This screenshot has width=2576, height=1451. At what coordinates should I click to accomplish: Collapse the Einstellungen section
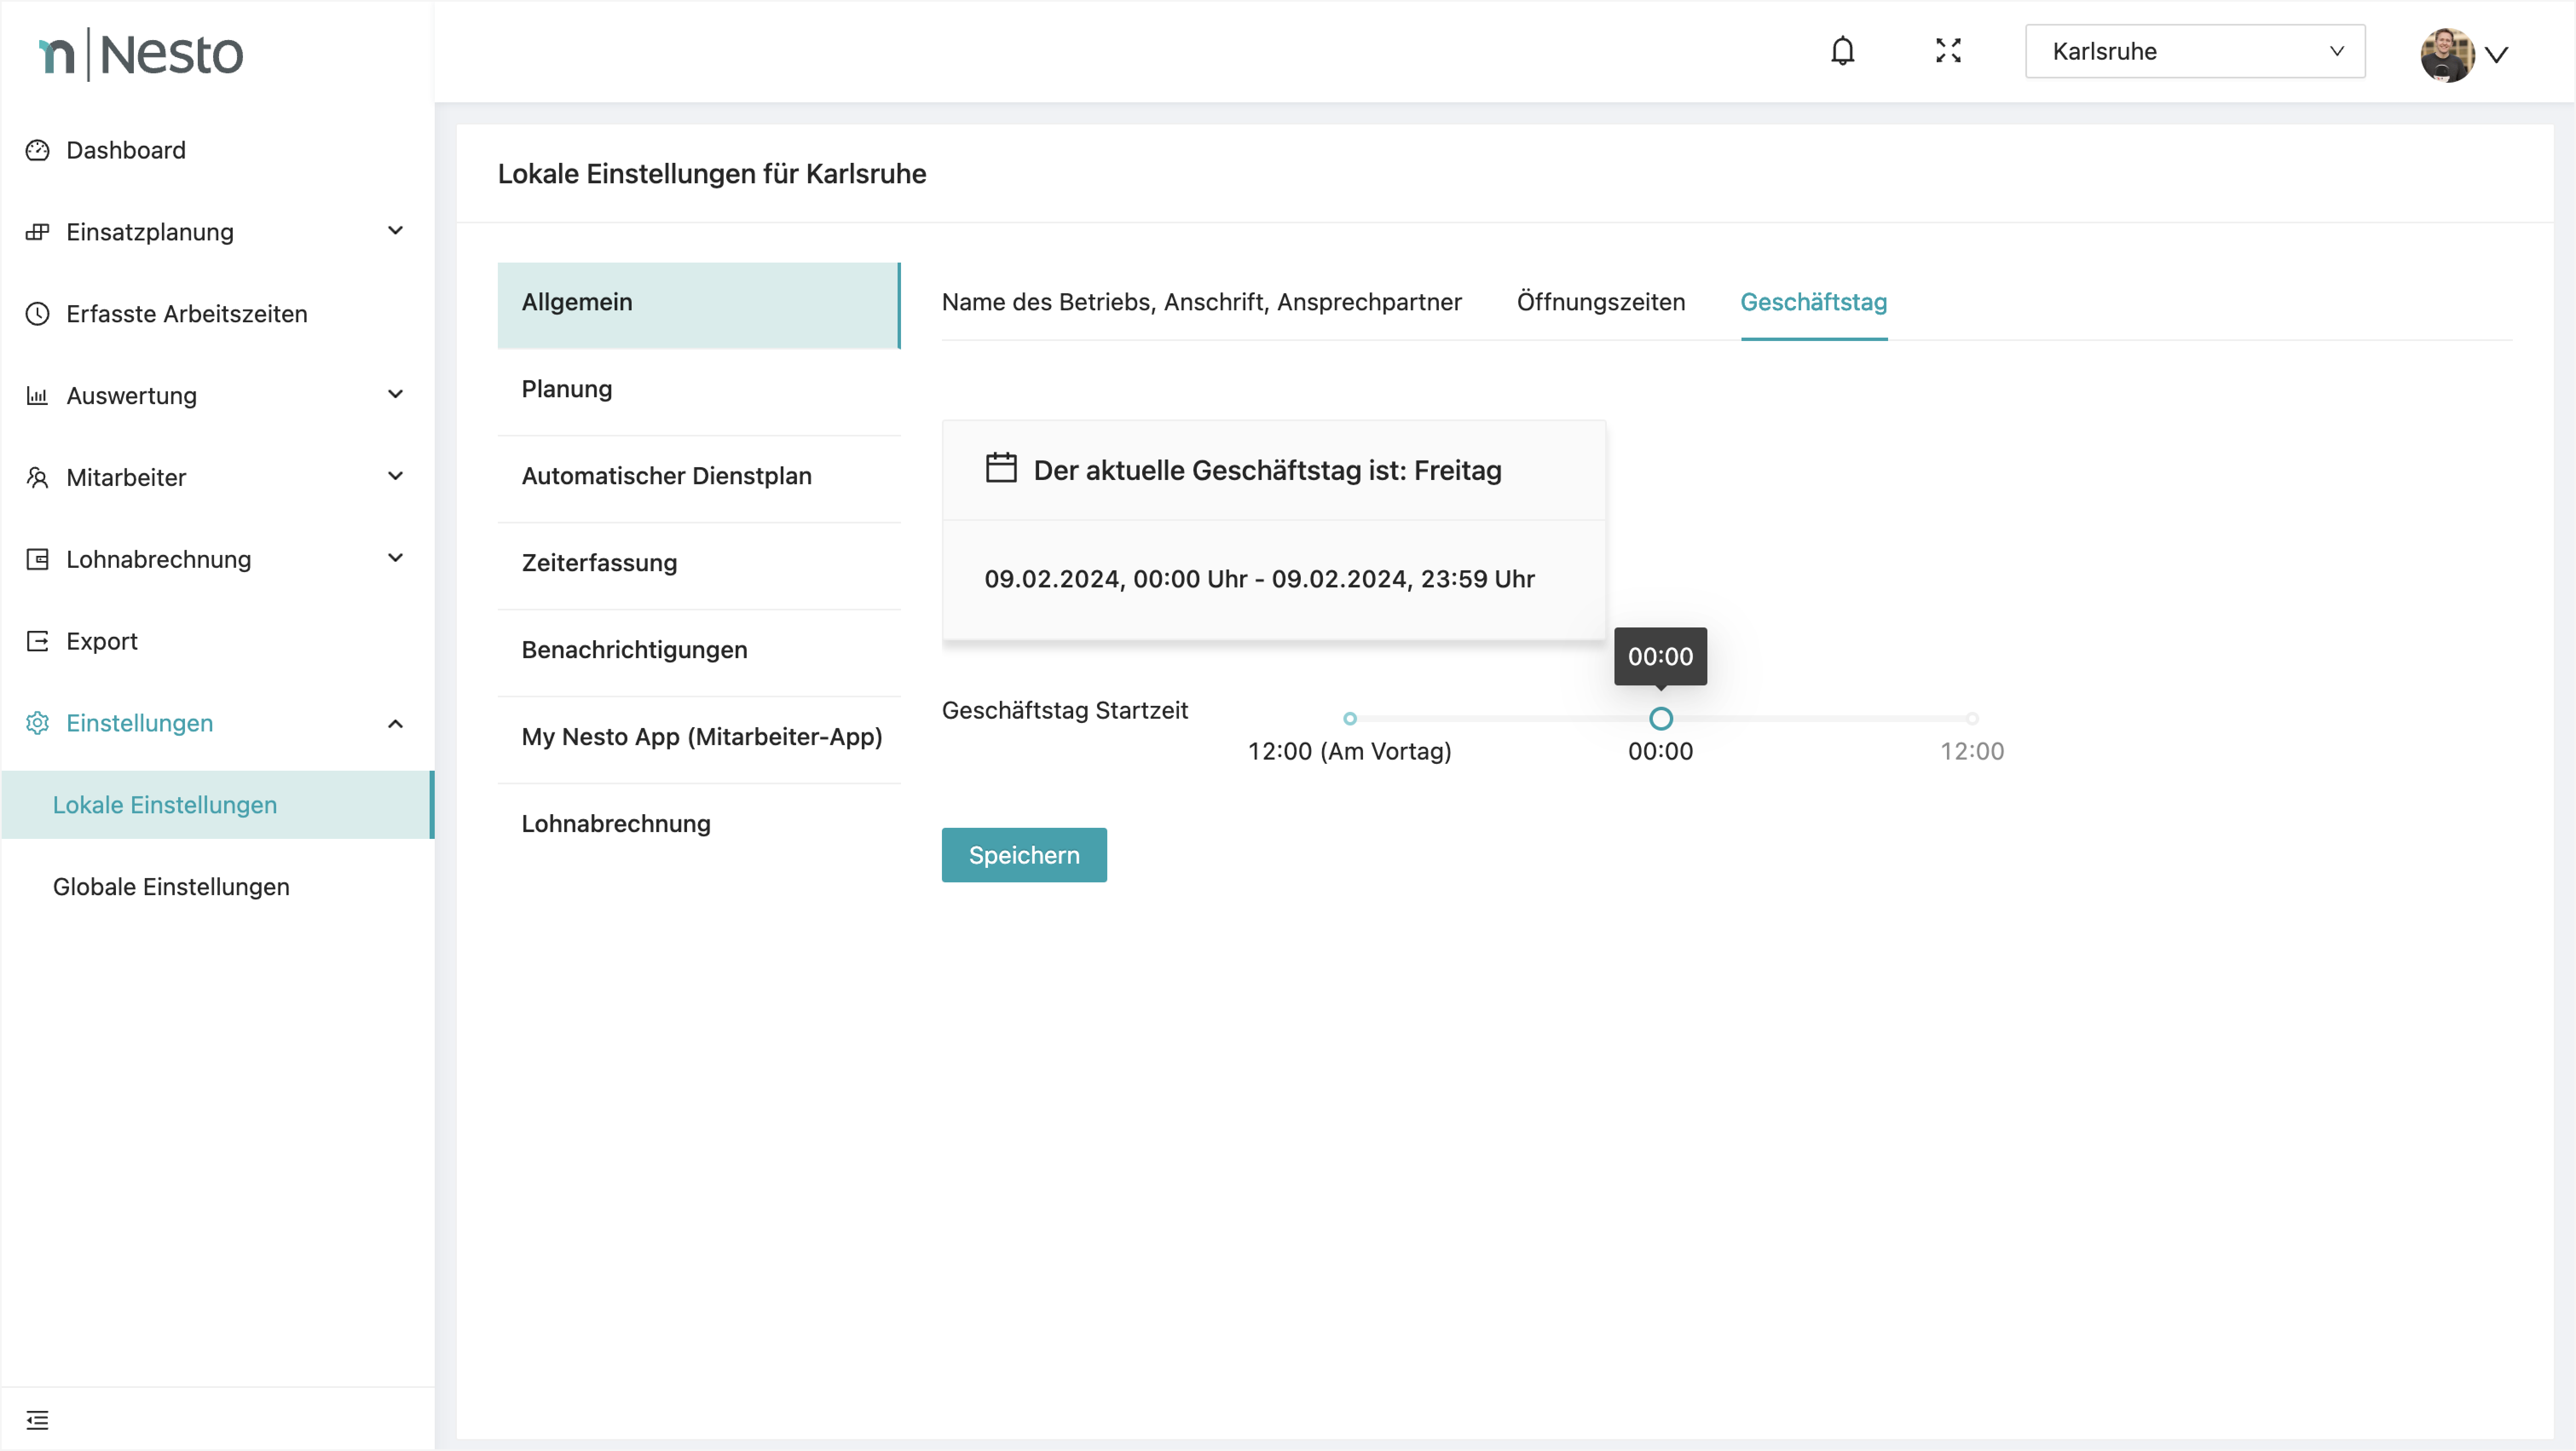pyautogui.click(x=395, y=723)
